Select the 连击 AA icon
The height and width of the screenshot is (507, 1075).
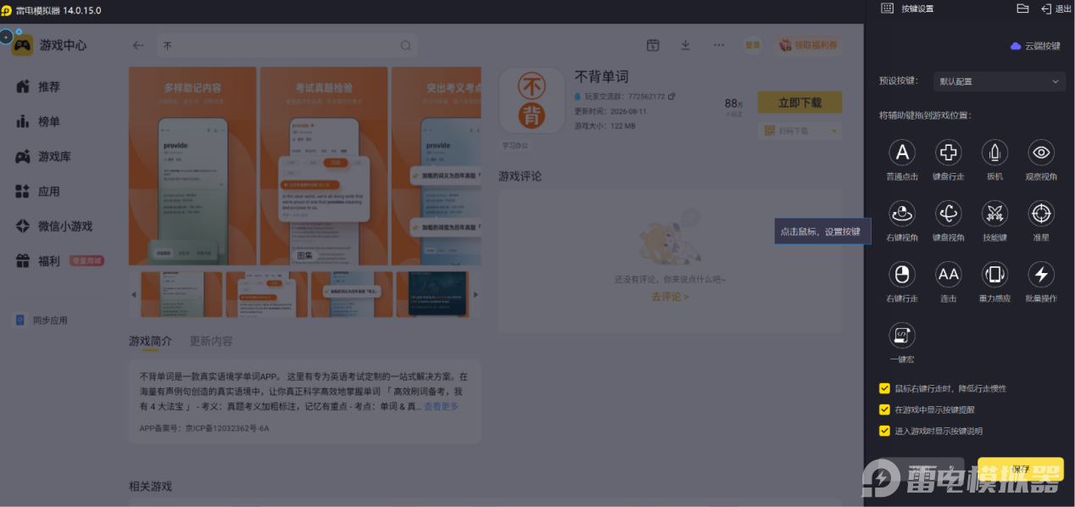coord(948,274)
